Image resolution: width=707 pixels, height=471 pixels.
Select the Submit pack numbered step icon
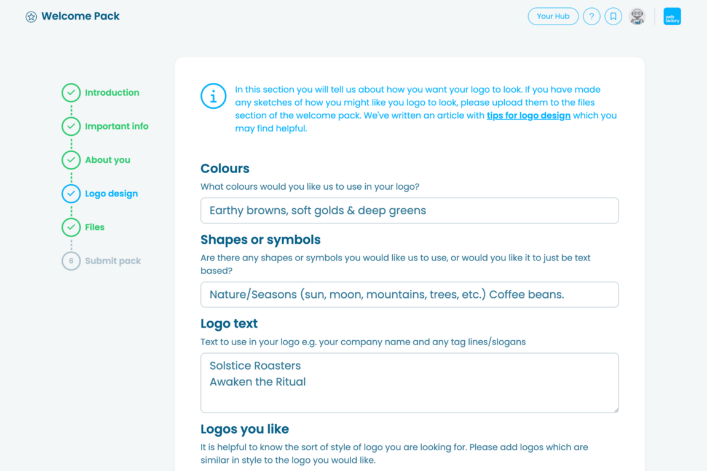point(71,260)
